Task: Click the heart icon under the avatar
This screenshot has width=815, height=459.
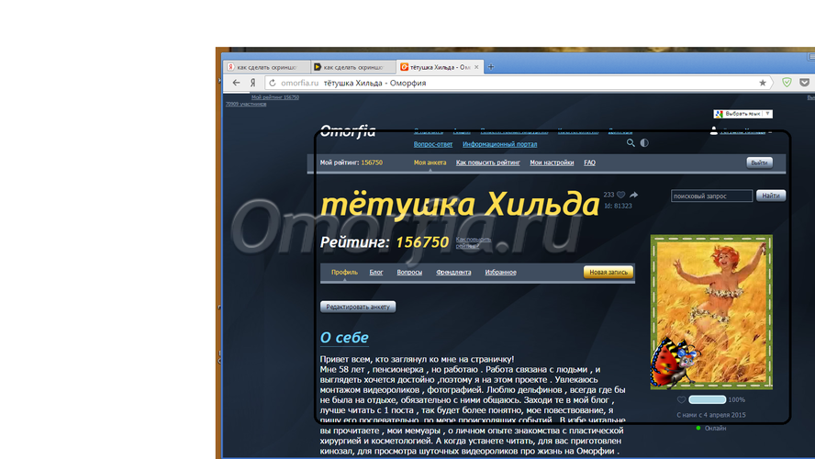Action: coord(681,399)
